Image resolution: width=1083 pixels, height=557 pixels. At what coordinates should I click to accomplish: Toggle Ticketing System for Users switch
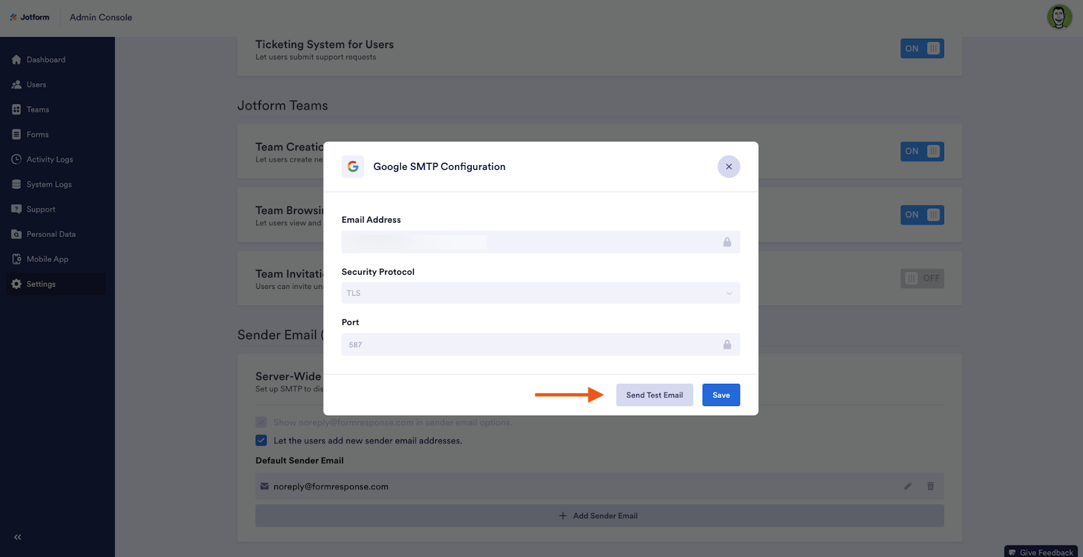point(922,49)
